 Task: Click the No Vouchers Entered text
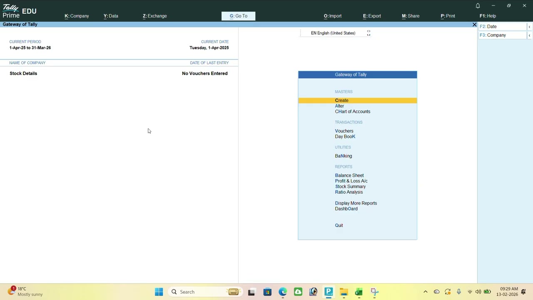coord(204,73)
